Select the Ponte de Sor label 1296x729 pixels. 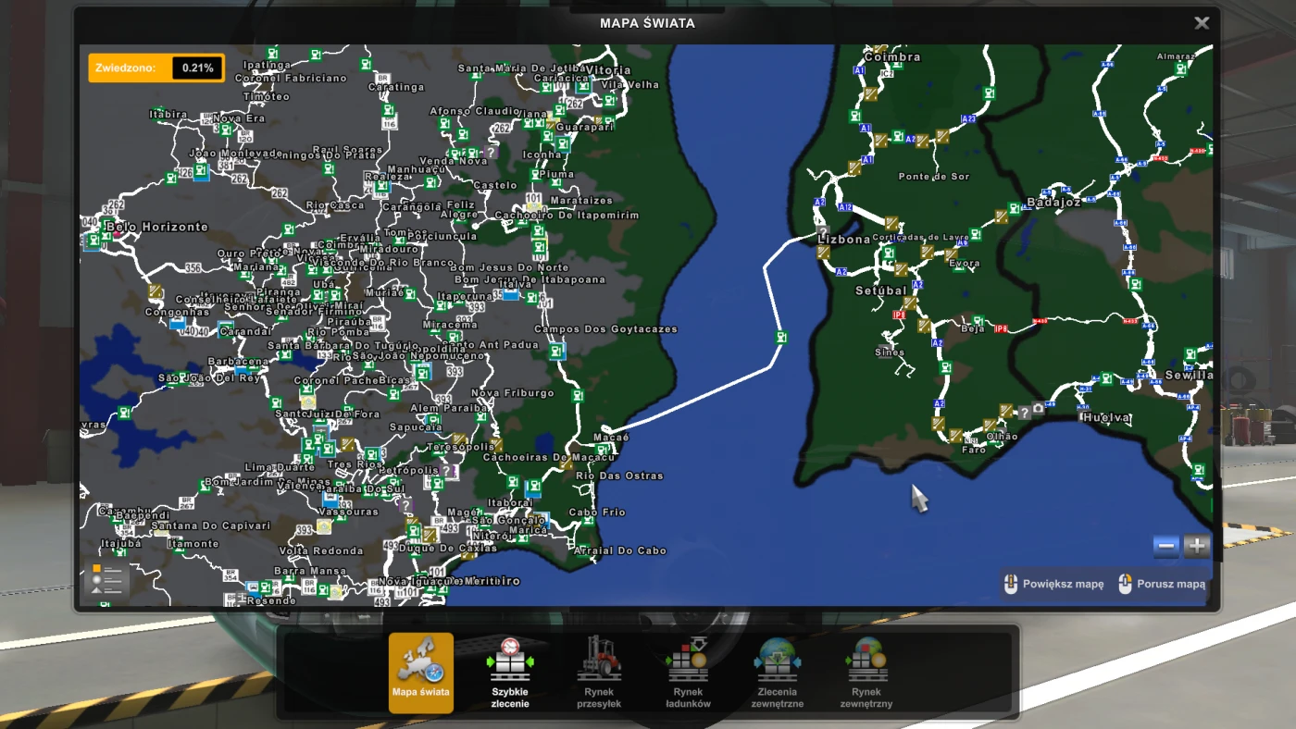934,177
